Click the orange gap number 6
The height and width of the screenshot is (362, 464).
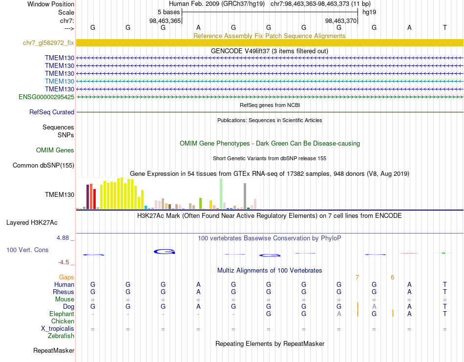click(x=392, y=277)
